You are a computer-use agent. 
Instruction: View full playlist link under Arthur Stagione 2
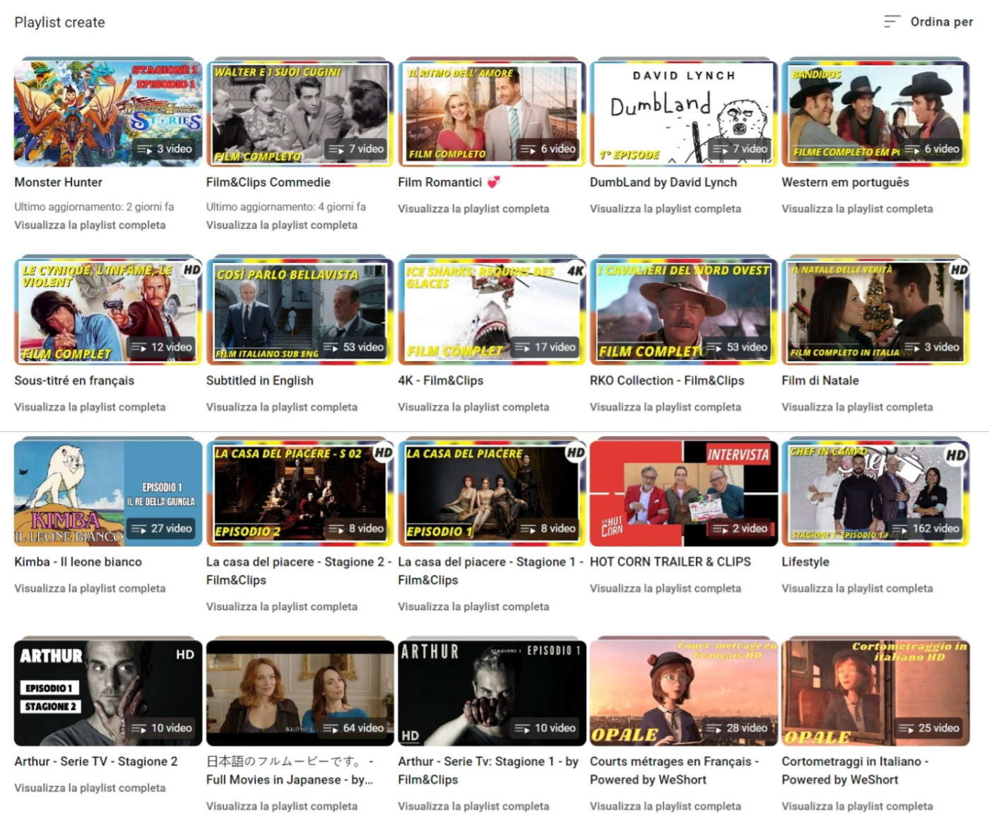click(90, 788)
